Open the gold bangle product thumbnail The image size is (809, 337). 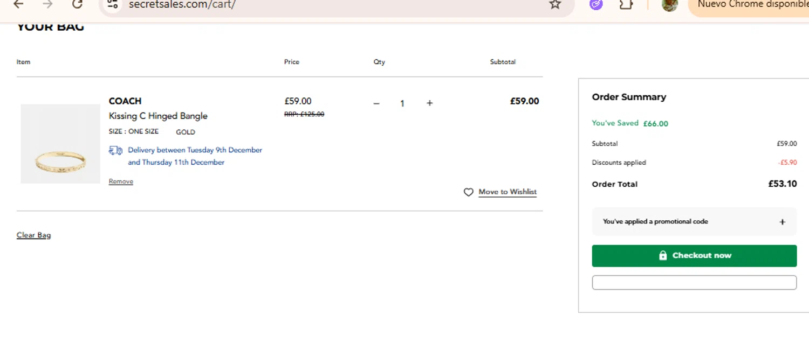(60, 144)
